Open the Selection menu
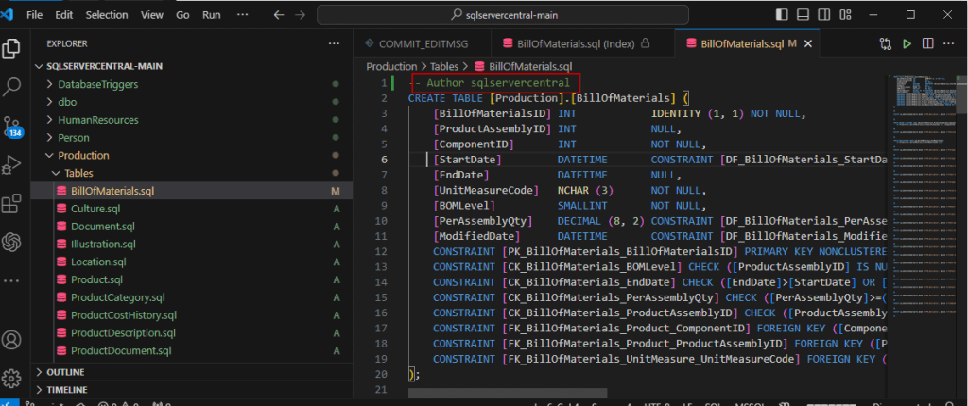Screen dimensions: 968x406 [x=106, y=15]
